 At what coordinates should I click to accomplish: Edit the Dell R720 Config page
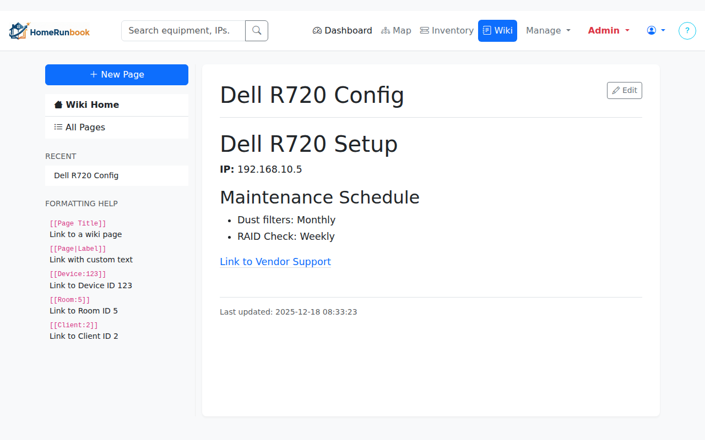[x=624, y=91]
